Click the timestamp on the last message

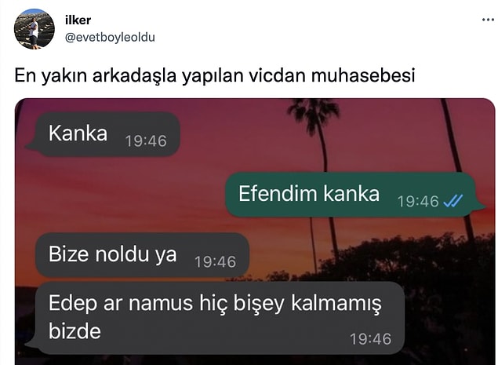371,339
